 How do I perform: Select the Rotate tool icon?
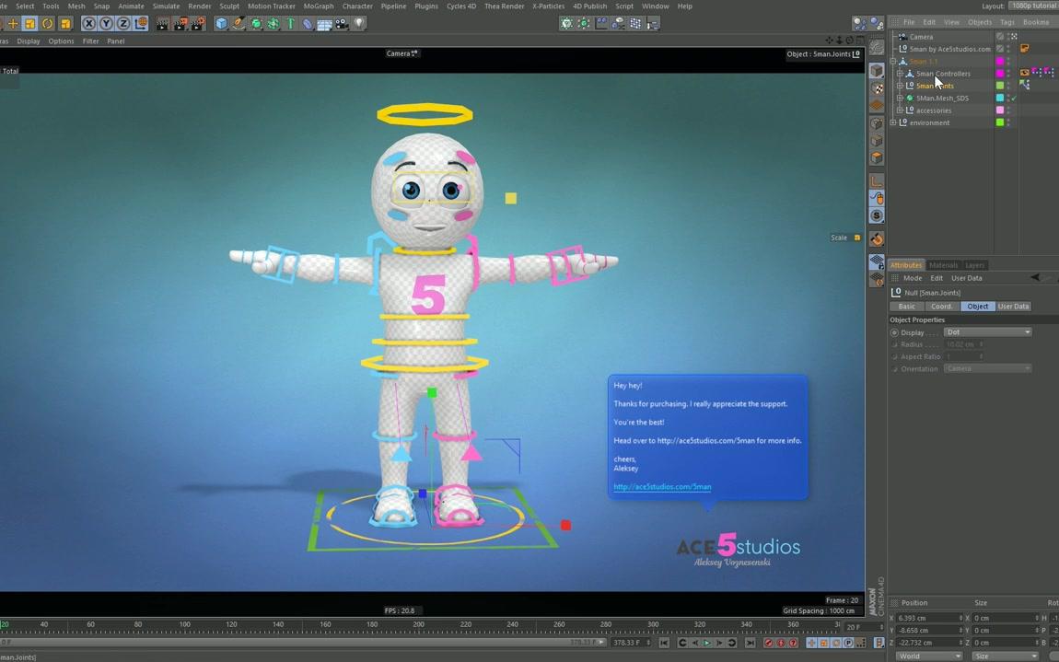click(47, 23)
